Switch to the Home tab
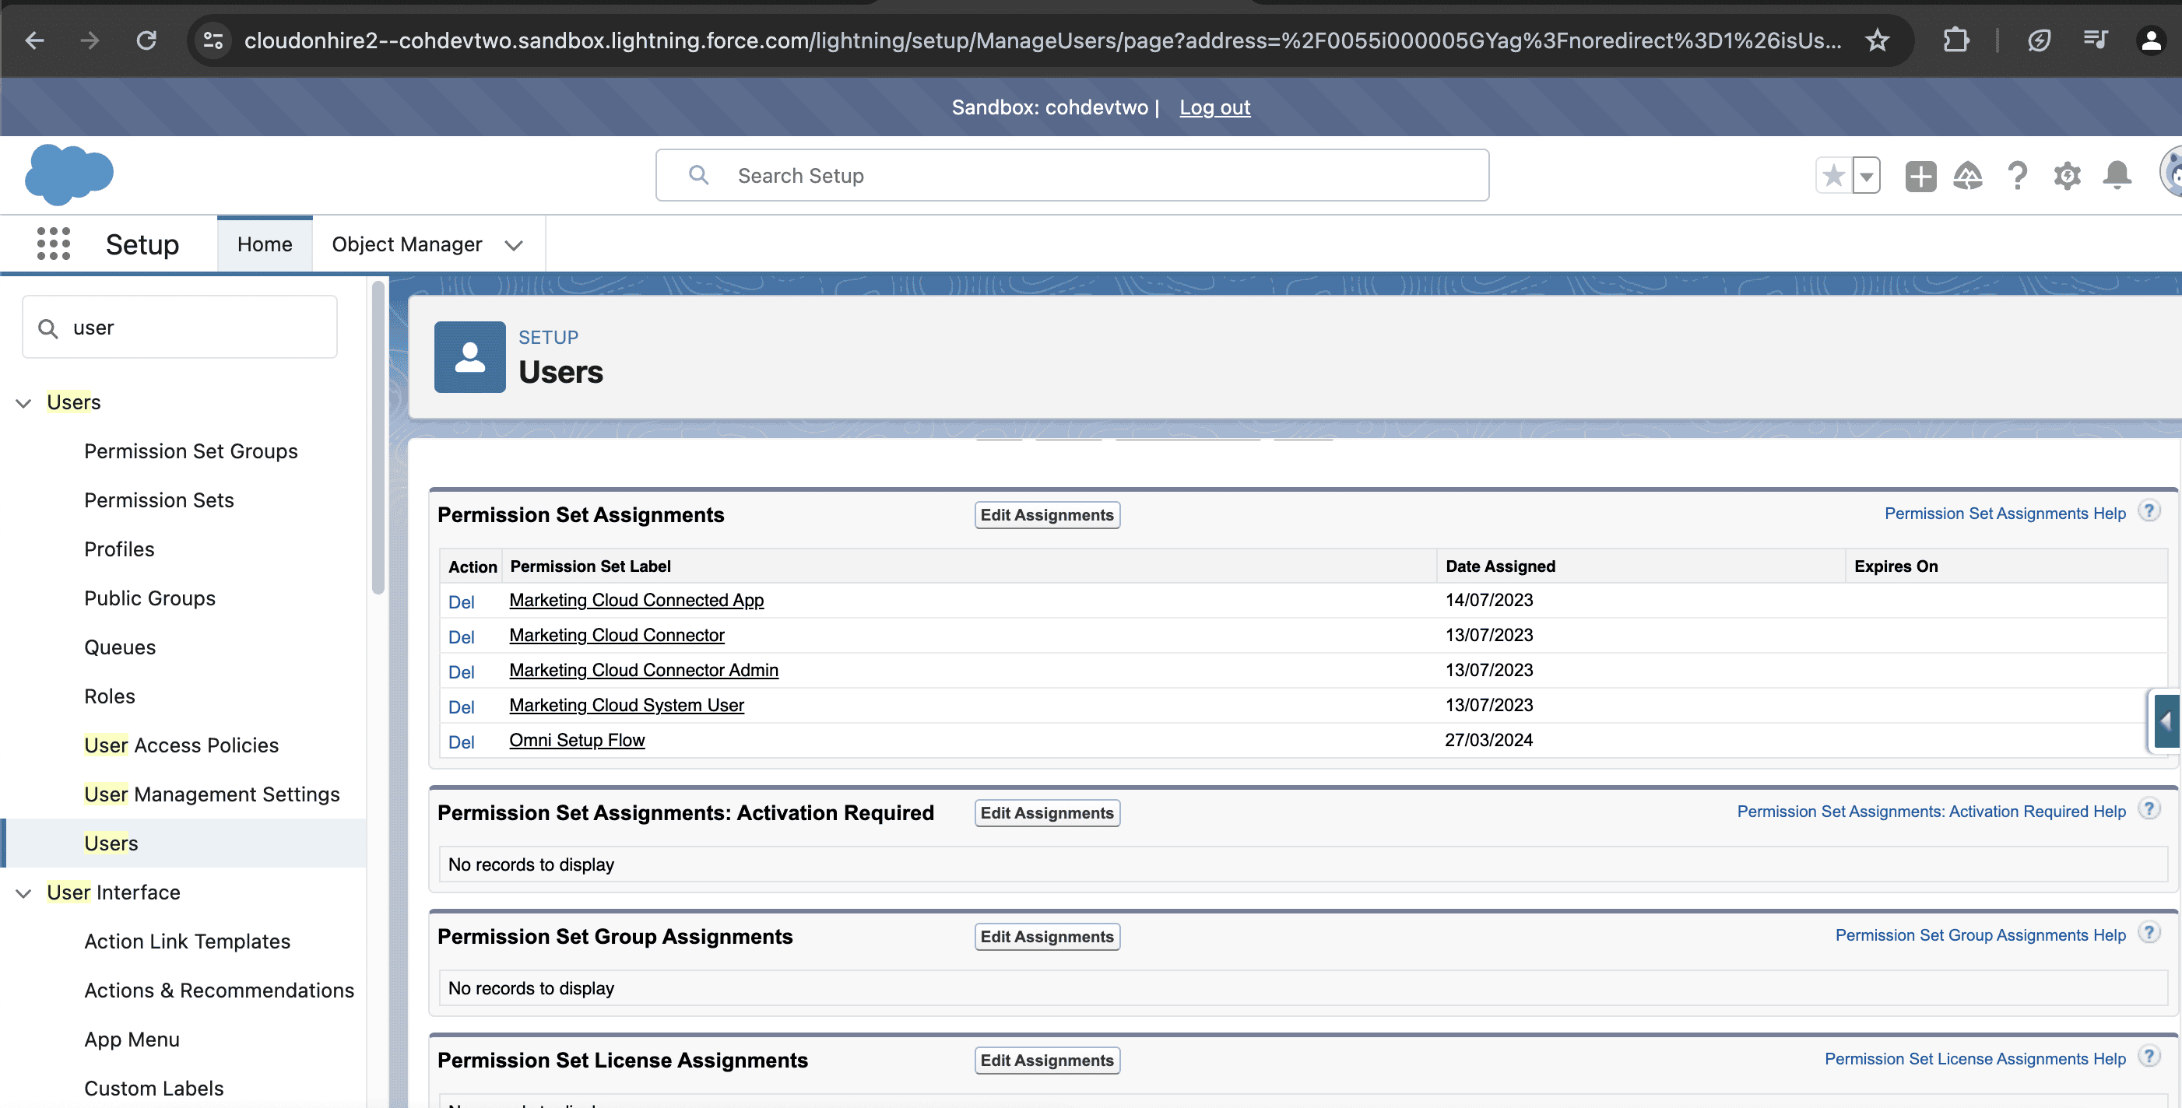 (x=264, y=244)
